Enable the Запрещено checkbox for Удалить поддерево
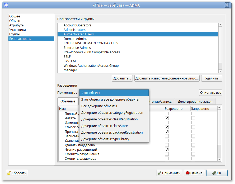Viewport: 235px width, 184px height. click(x=193, y=145)
